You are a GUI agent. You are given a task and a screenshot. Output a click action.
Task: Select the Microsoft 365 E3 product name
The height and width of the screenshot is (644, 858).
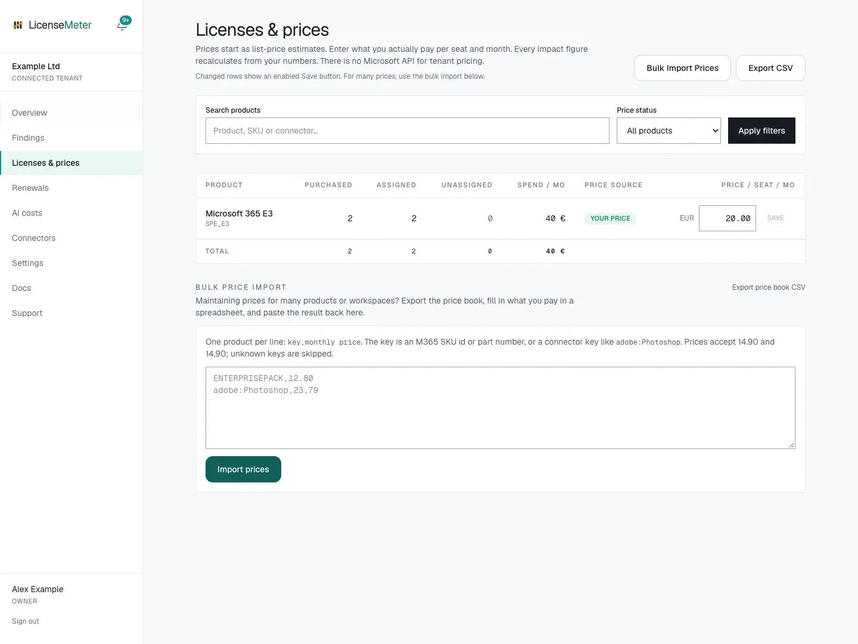point(239,213)
